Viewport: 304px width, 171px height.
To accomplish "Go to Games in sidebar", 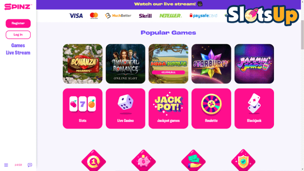I will 18,46.
